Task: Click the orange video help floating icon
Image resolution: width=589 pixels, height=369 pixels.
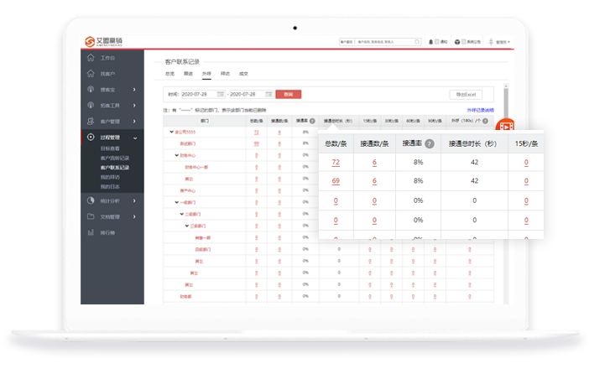Action: coord(505,127)
